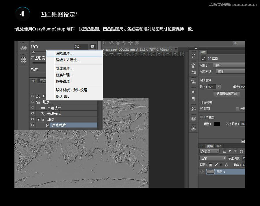Screen dimensions: 260x206
Task: Filter layers by type layer icon
Action: coord(236,151)
